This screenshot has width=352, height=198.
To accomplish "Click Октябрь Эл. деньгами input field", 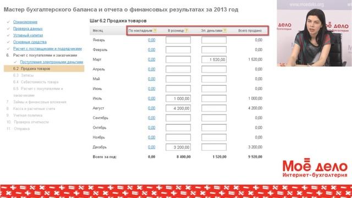I will (x=214, y=128).
